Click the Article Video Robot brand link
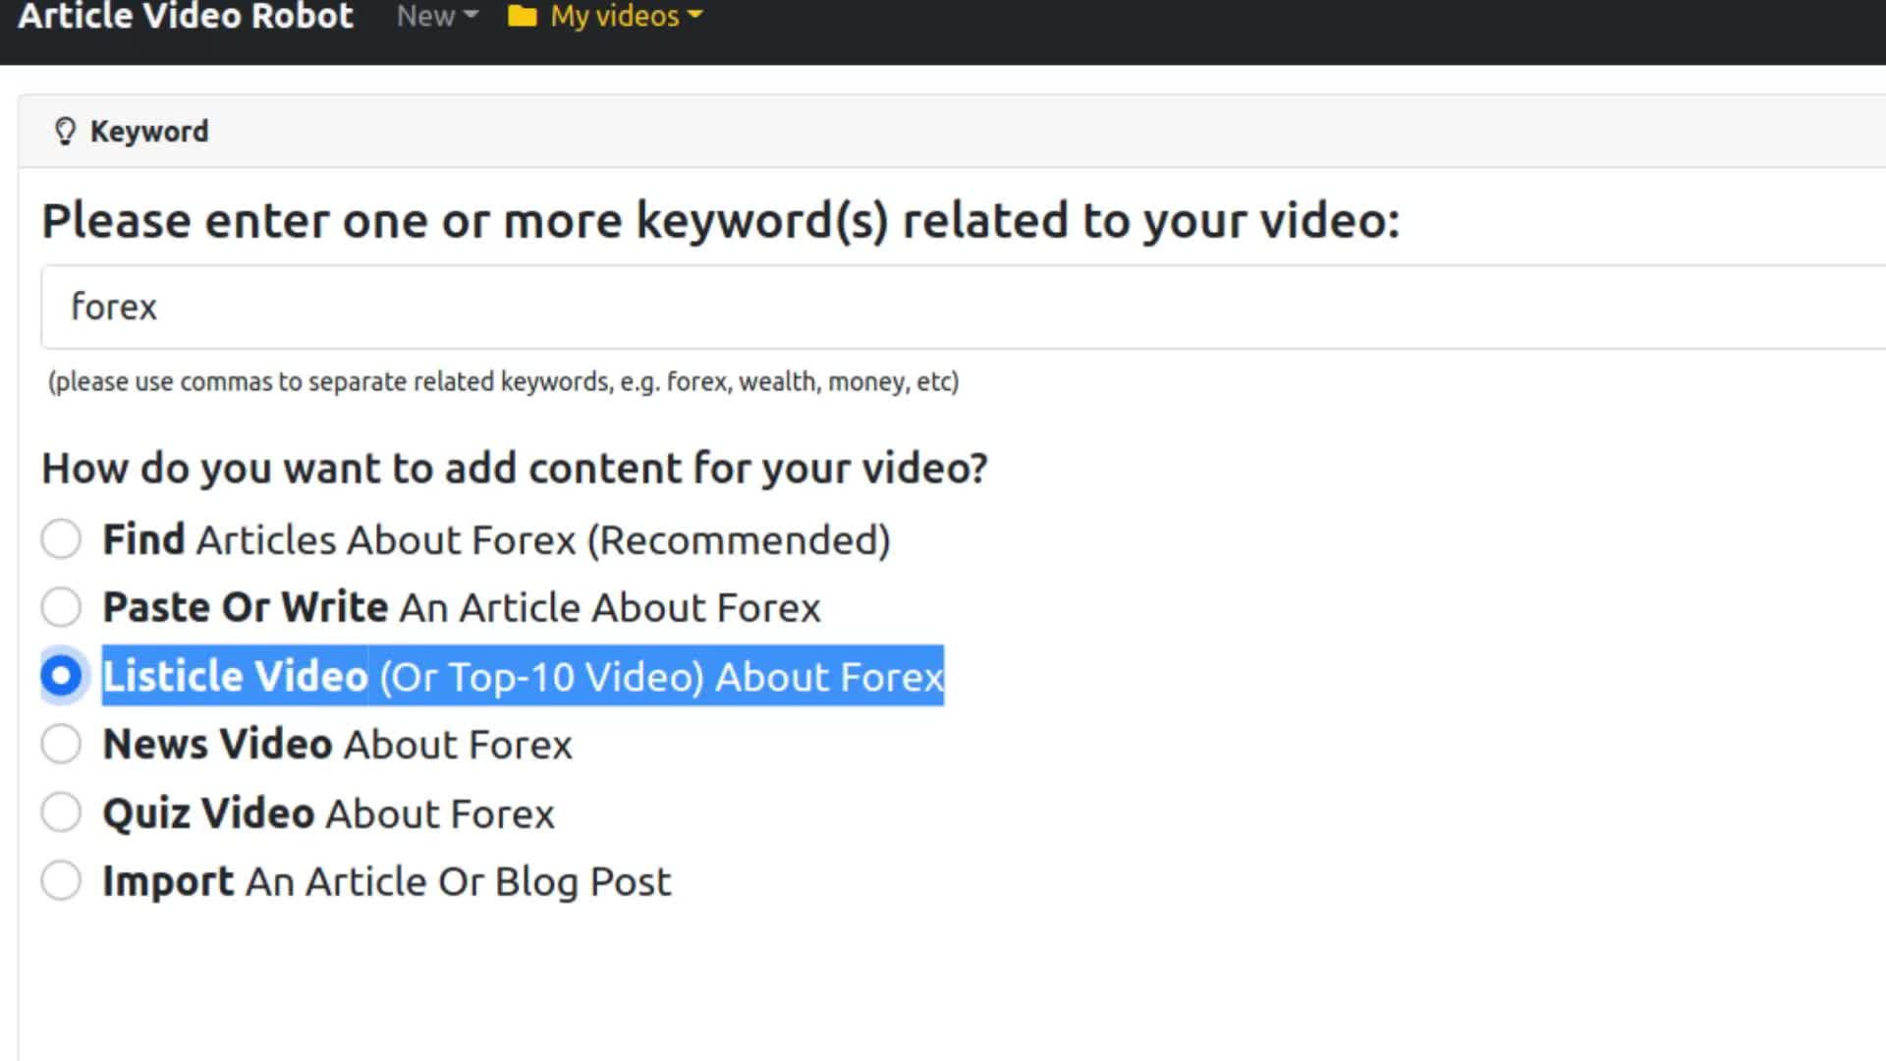 (x=186, y=16)
